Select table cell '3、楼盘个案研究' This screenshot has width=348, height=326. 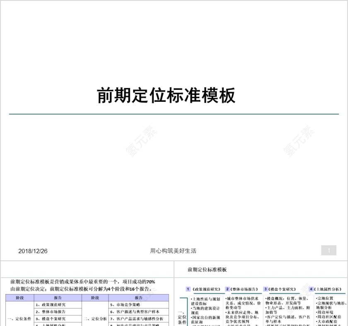(x=58, y=319)
